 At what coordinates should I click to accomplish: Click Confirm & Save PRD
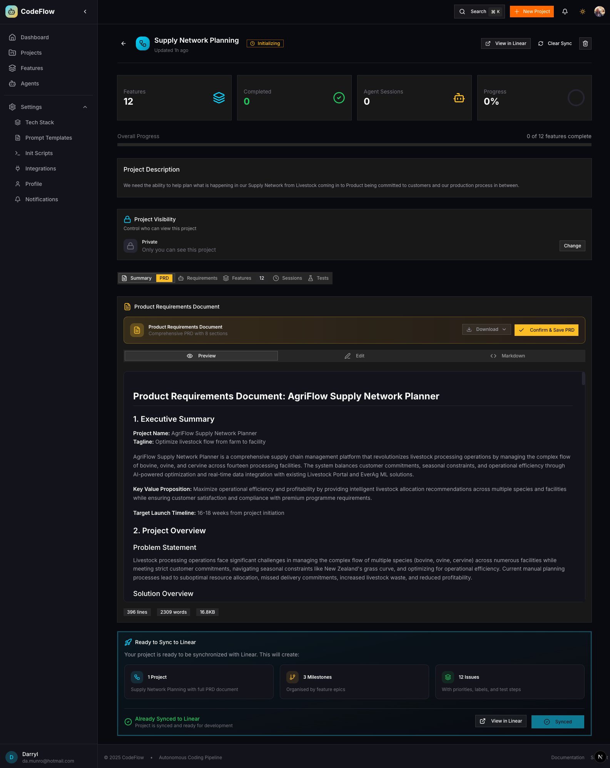[x=546, y=330]
